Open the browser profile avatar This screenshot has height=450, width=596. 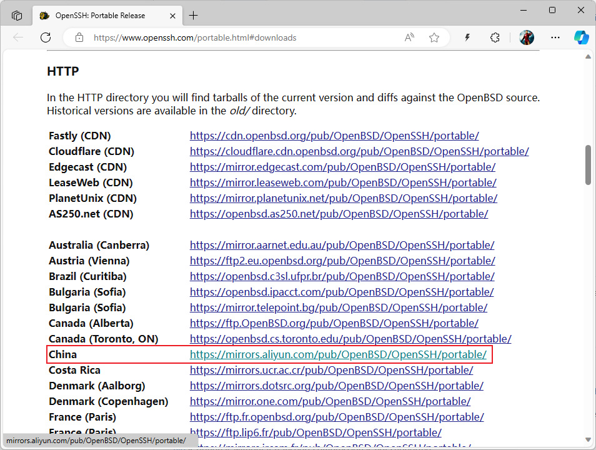click(x=527, y=37)
